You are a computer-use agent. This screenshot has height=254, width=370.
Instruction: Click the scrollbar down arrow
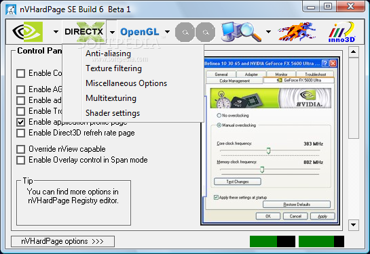[354, 225]
